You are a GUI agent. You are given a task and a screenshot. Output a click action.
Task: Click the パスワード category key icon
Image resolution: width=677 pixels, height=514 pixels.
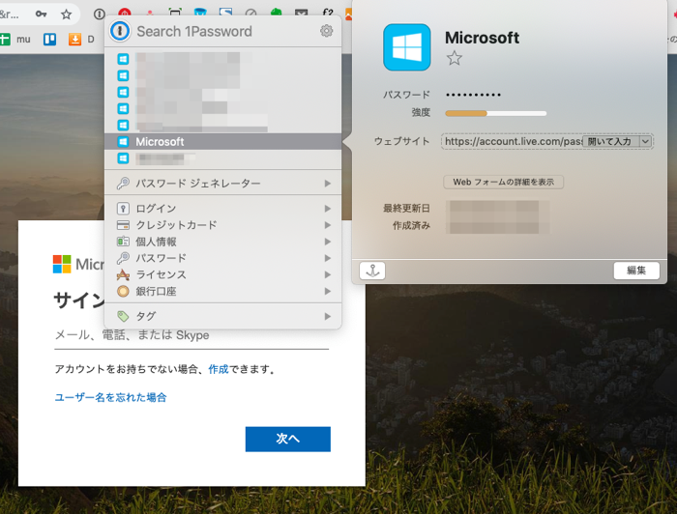coord(123,258)
